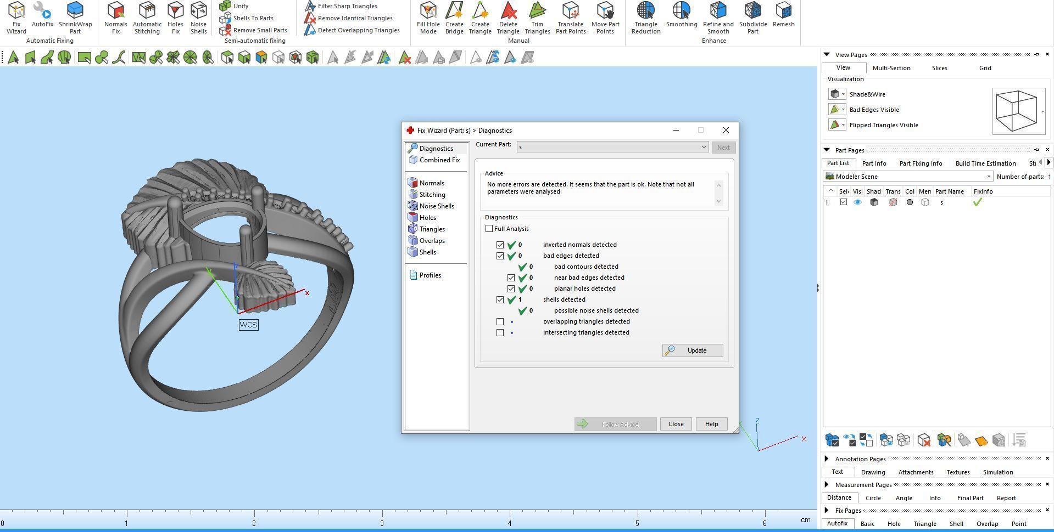Uncheck inverted normals detected

500,245
